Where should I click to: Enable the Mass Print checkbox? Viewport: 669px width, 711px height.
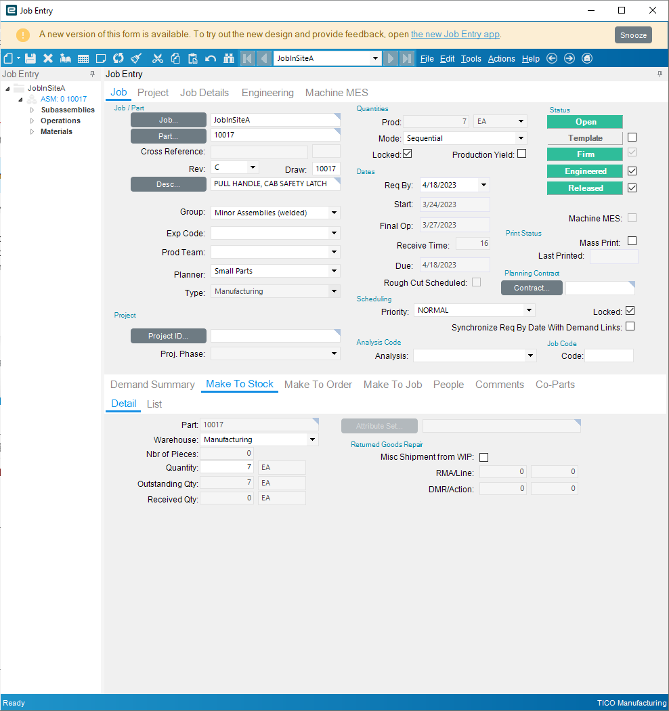tap(632, 241)
